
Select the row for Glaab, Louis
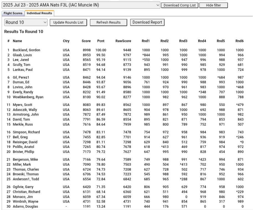(22, 55)
